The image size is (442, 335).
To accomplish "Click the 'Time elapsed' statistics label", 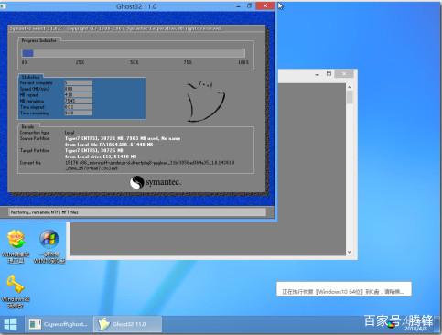I will (x=32, y=107).
